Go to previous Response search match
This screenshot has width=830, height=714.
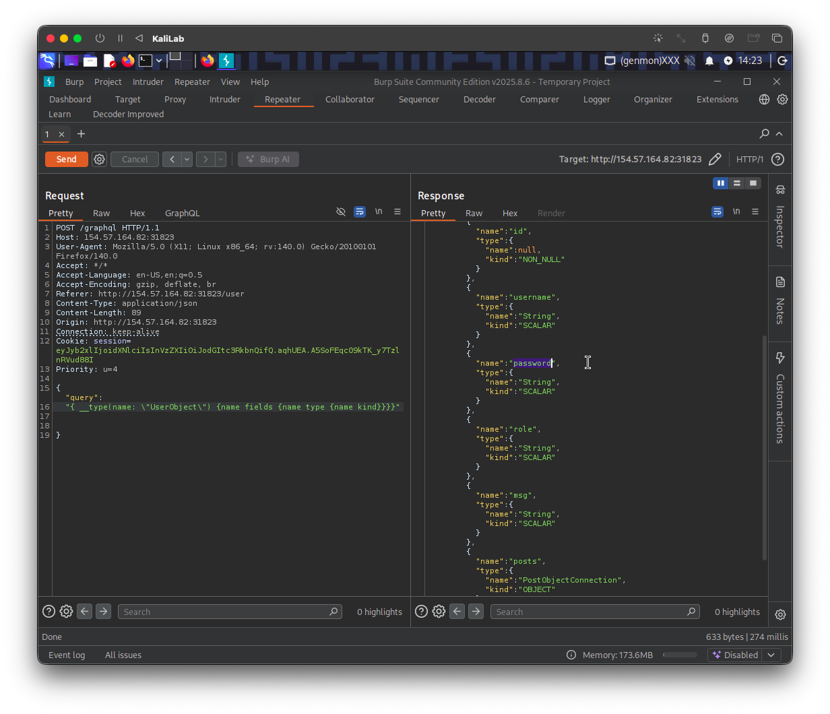pyautogui.click(x=457, y=612)
